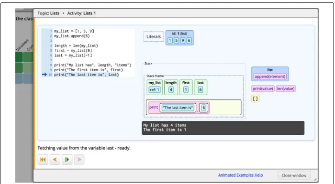Click the greyed-out step forward arrow

click(x=79, y=159)
